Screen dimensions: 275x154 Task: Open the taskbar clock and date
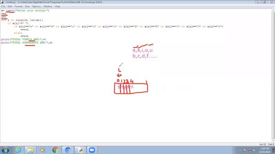coord(265,150)
